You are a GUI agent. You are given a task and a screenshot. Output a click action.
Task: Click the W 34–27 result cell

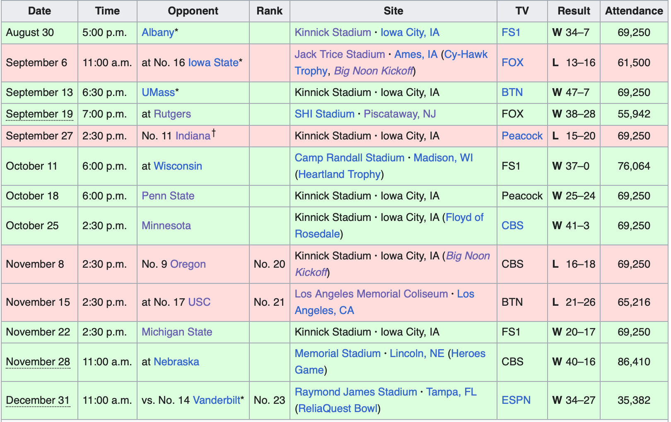[x=574, y=400]
